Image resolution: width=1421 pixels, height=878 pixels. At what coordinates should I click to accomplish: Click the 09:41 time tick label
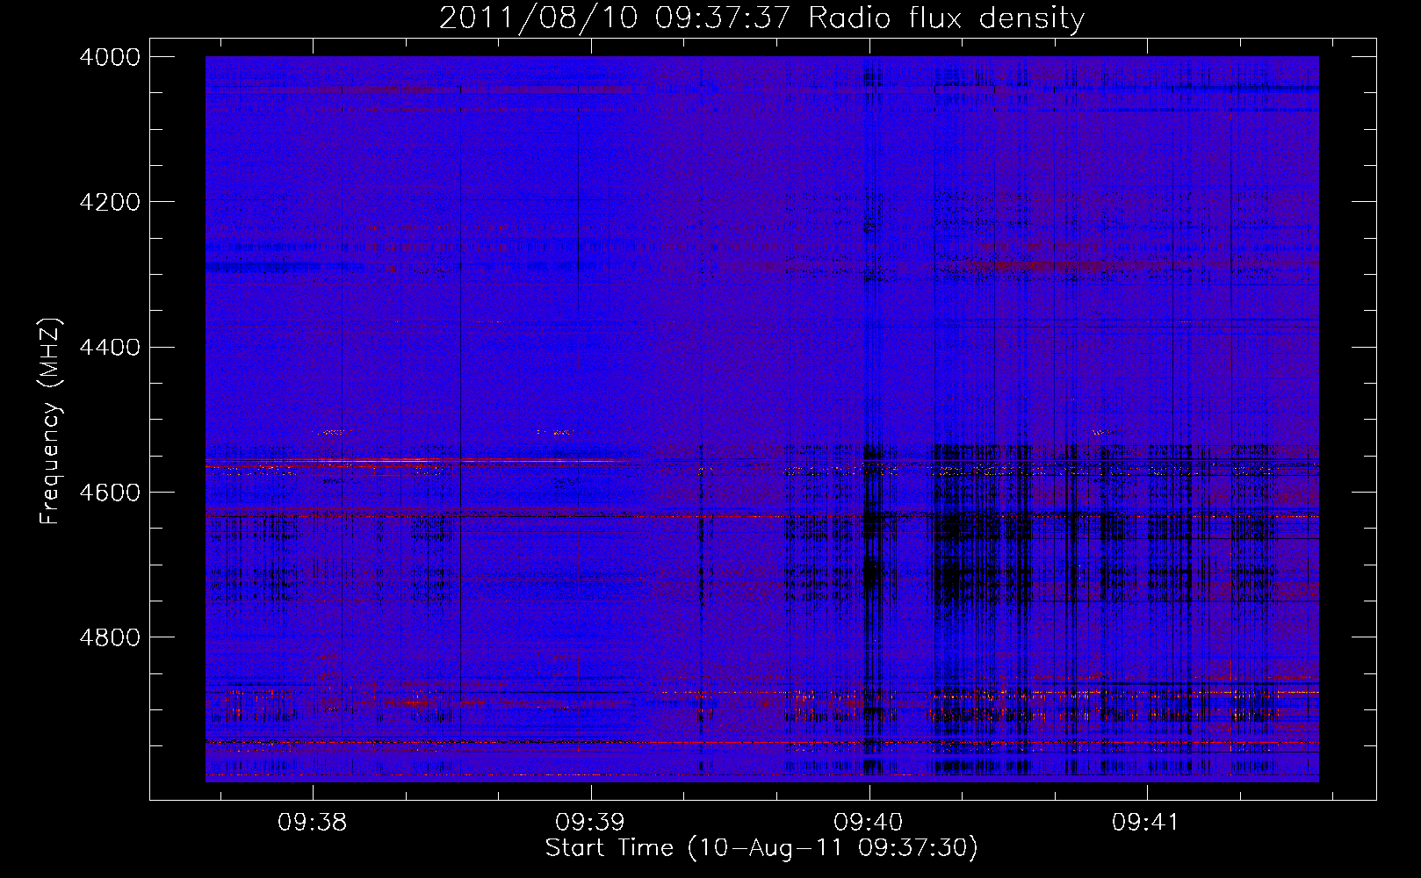(1146, 823)
